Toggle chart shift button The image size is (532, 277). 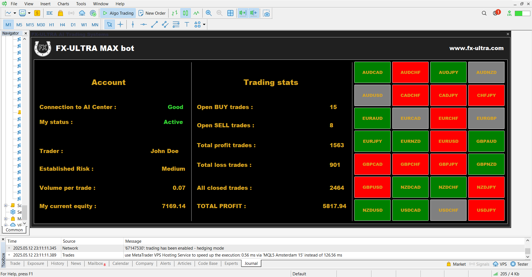point(253,13)
